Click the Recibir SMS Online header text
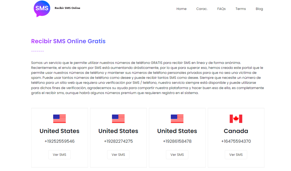The width and height of the screenshot is (291, 171). pos(67,8)
